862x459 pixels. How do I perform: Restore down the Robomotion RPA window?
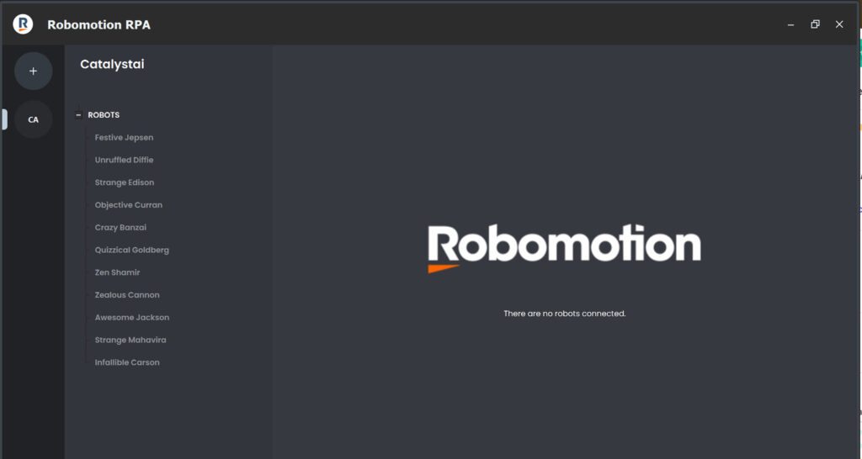coord(815,24)
